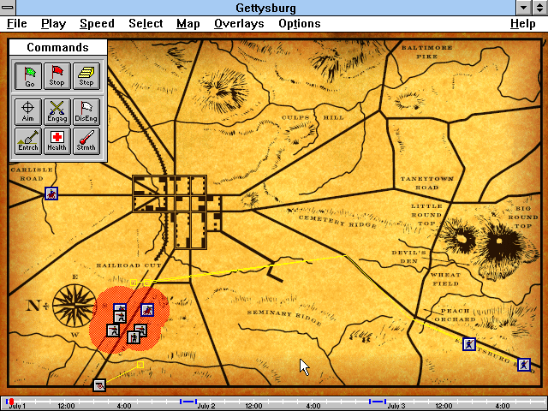Click the compass rose on the map
548x411 pixels.
click(74, 306)
